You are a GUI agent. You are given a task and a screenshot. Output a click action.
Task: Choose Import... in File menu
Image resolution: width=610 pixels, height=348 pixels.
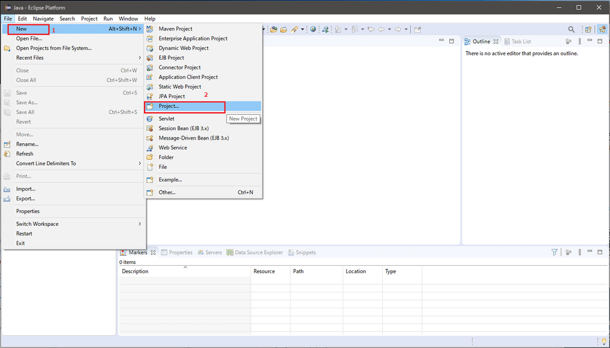[x=74, y=188]
